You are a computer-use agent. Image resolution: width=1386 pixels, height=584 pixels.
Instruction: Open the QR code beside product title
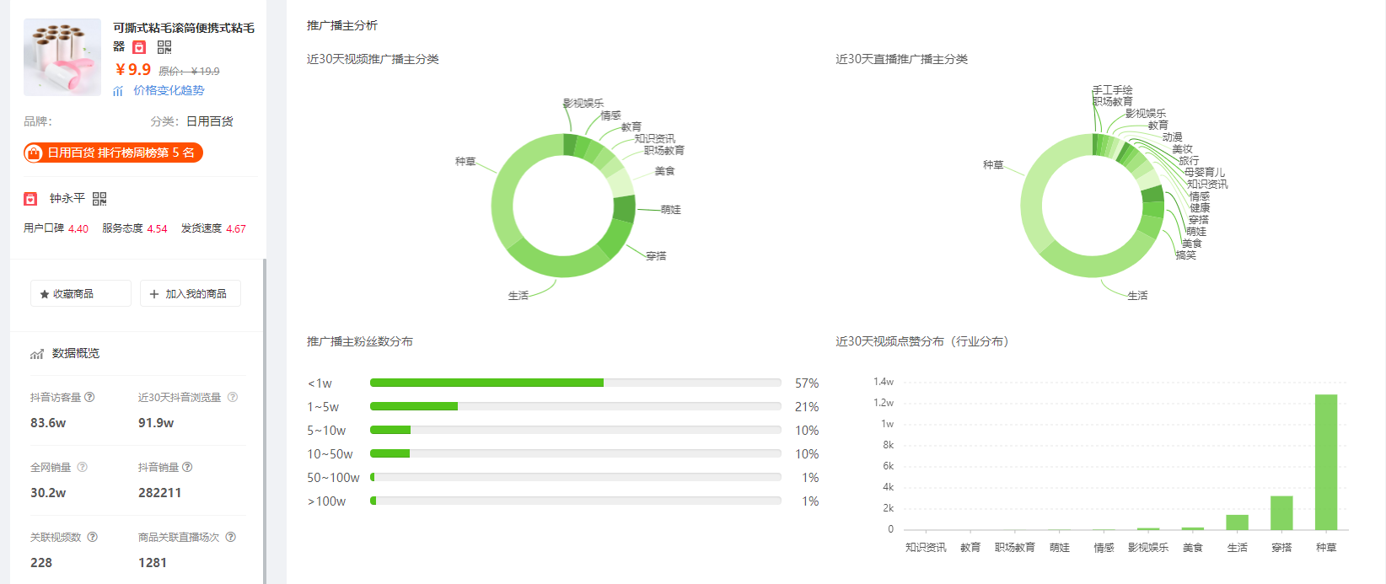click(x=164, y=47)
